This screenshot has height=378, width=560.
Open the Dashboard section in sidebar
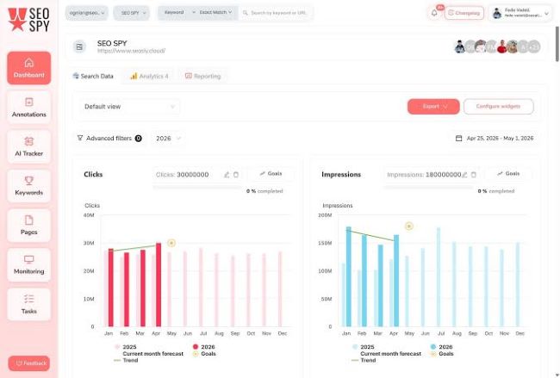(29, 68)
